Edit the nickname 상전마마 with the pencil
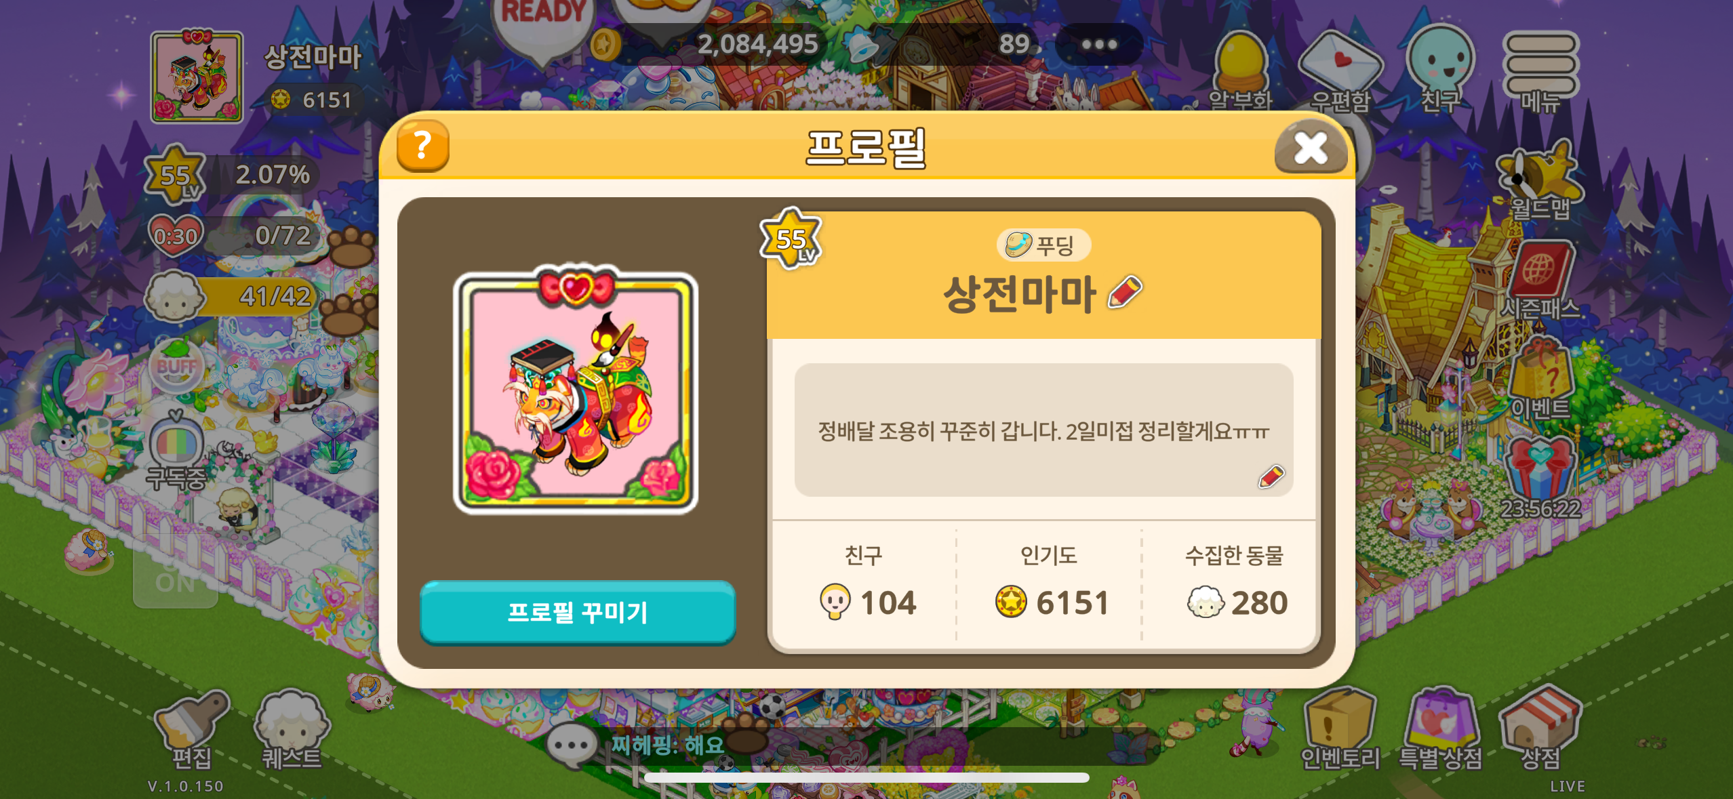Screen dimensions: 1733x799 coord(1126,293)
